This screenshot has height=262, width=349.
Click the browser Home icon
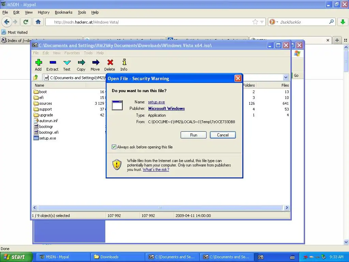38,22
